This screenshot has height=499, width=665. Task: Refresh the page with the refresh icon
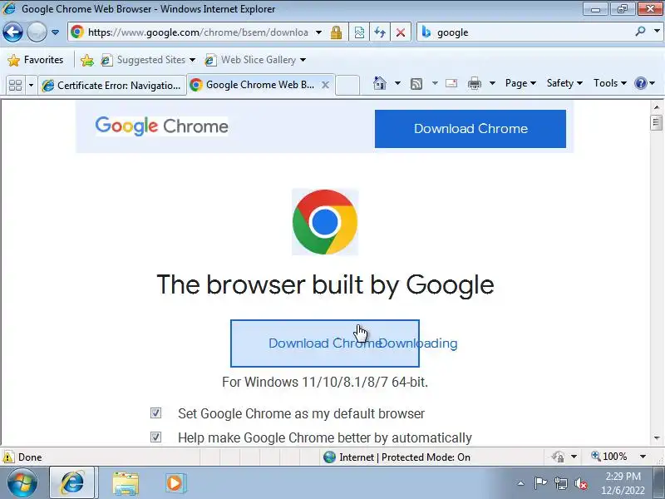point(380,32)
